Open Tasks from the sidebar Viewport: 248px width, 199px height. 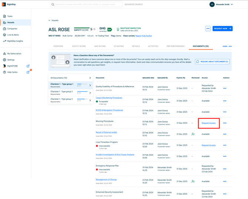click(x=10, y=16)
